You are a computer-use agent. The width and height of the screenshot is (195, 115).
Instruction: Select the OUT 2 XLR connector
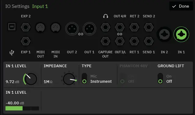pos(72,29)
